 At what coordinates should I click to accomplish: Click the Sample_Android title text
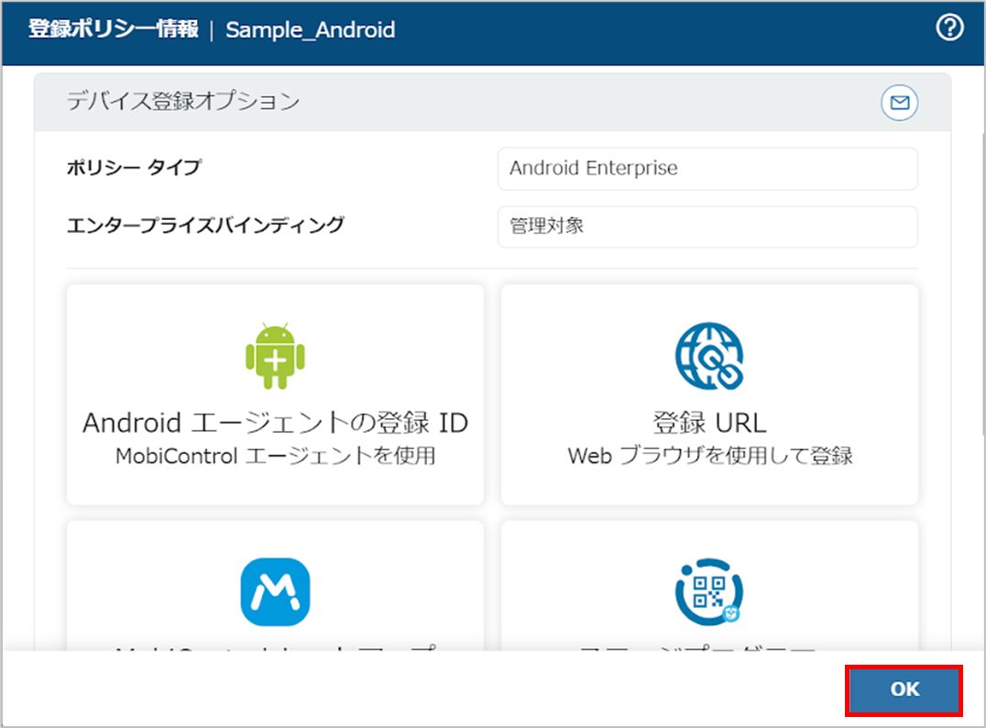click(x=310, y=29)
